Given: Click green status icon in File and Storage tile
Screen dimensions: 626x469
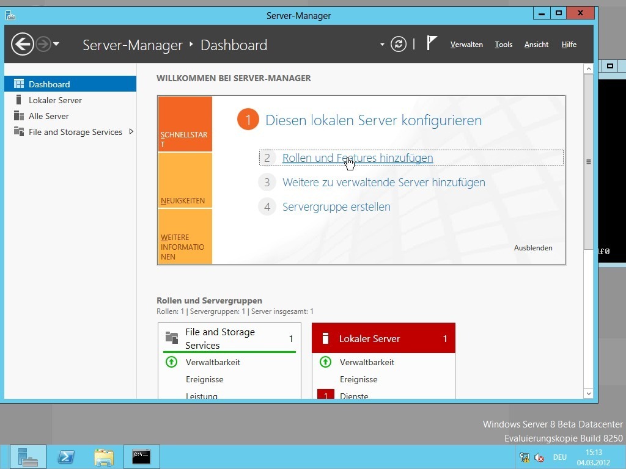Looking at the screenshot, I should [171, 362].
